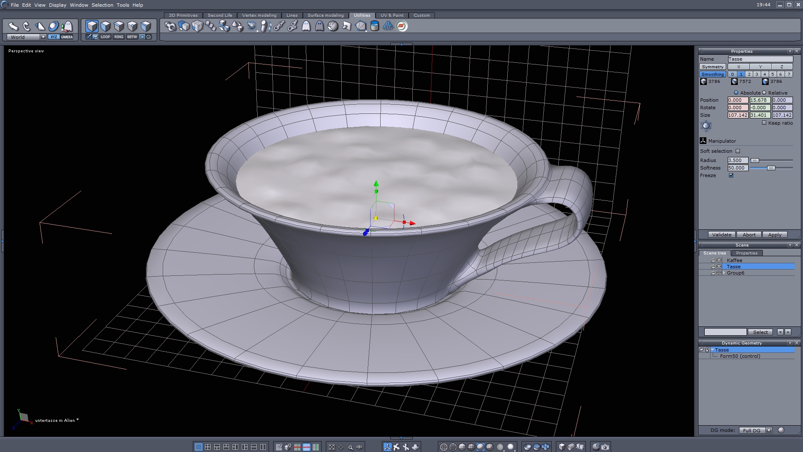Enable the Soft selection checkbox

pos(738,151)
